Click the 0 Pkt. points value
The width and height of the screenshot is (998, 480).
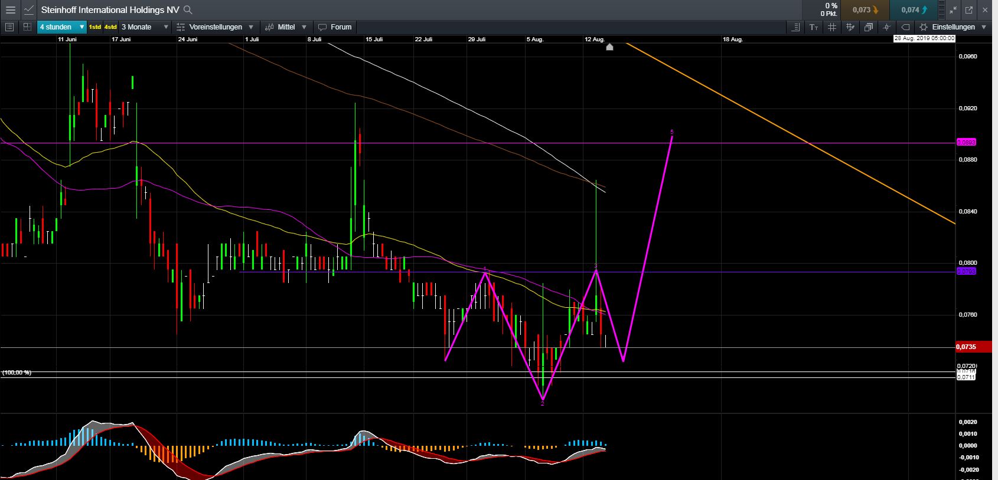click(829, 14)
